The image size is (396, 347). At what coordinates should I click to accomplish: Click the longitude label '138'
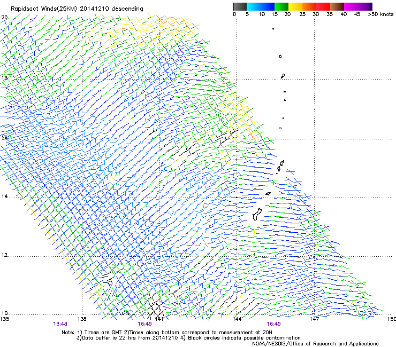click(82, 319)
